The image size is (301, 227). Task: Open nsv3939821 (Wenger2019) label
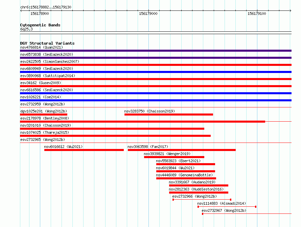pyautogui.click(x=167, y=154)
